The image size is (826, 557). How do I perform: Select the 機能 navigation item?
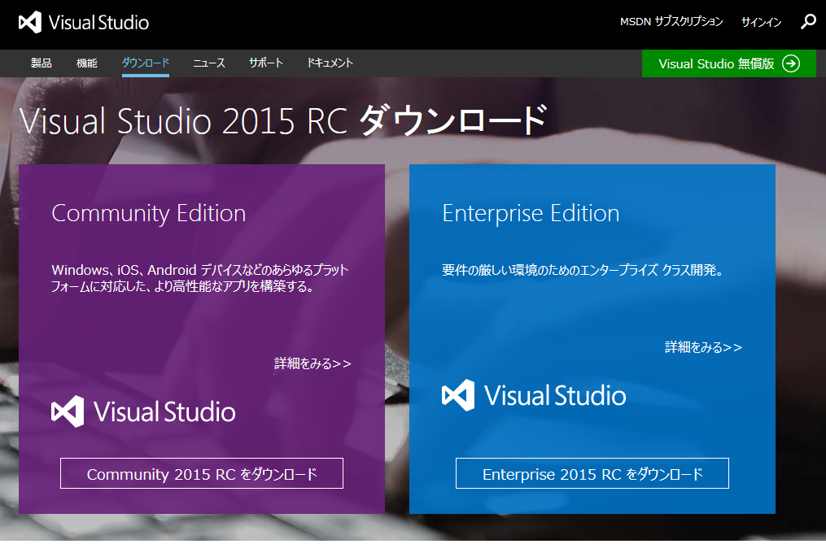tap(89, 63)
